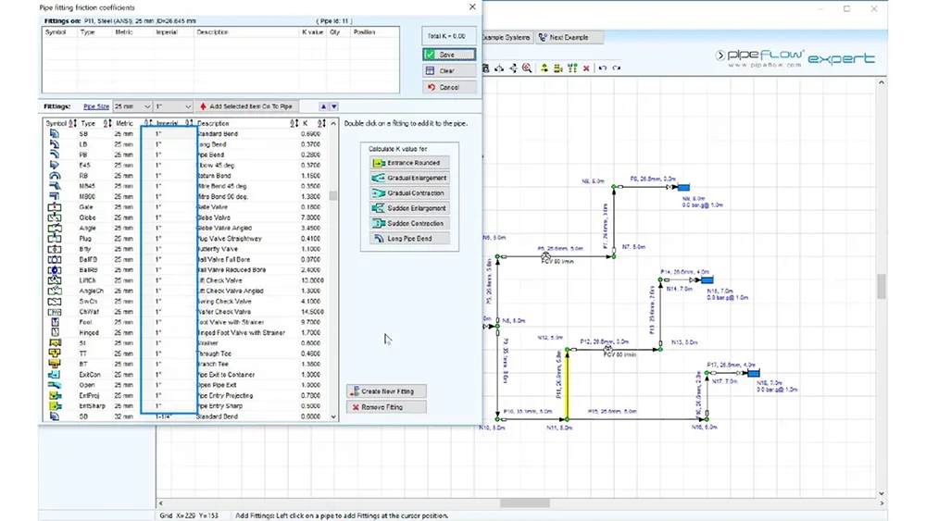Sort fittings by the K column header
The height and width of the screenshot is (521, 926).
[x=306, y=123]
